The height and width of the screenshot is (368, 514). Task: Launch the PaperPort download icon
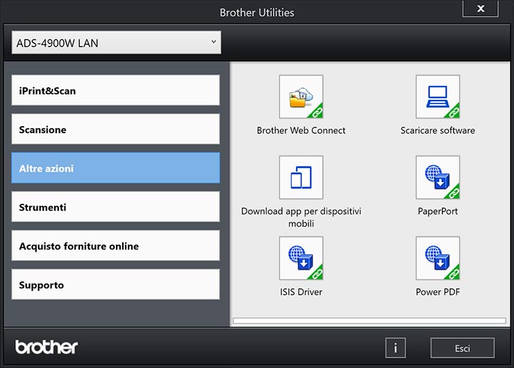pos(438,177)
